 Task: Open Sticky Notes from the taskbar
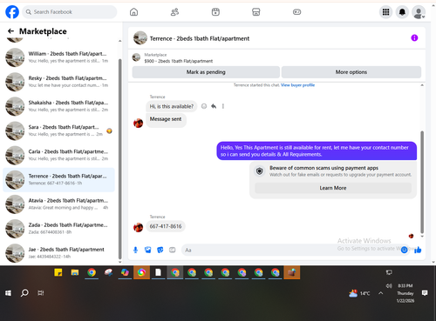(x=58, y=272)
